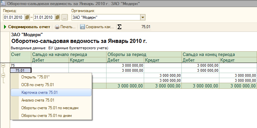This screenshot has width=257, height=128.
Task: Click totals row ending credit balance
Action: pos(238,86)
